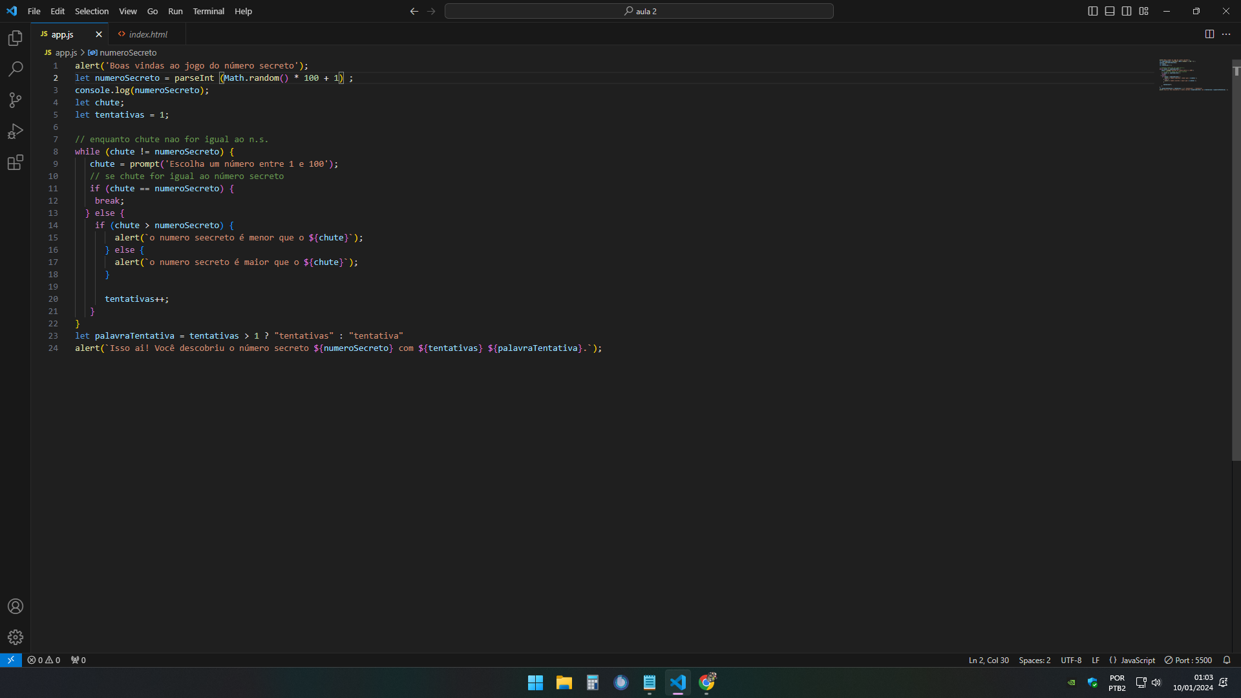
Task: Open the Edit menu
Action: point(58,11)
